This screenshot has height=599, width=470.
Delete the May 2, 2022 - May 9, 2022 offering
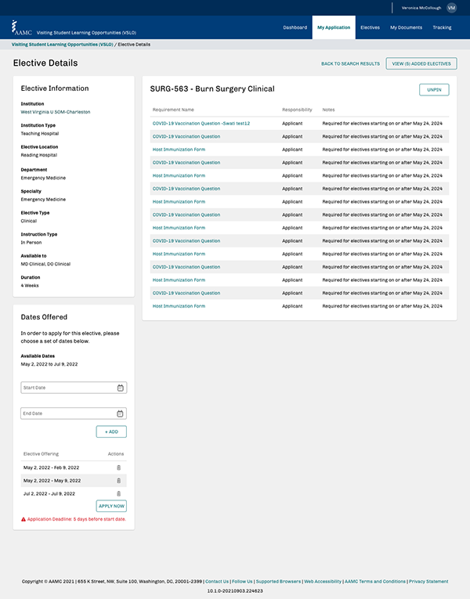[x=118, y=481]
